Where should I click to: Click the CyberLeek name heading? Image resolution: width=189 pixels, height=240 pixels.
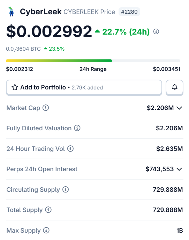coord(41,12)
